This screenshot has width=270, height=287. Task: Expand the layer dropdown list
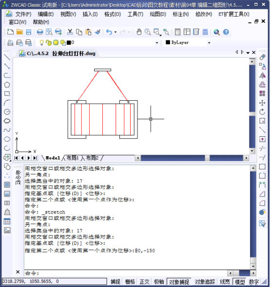pos(157,43)
